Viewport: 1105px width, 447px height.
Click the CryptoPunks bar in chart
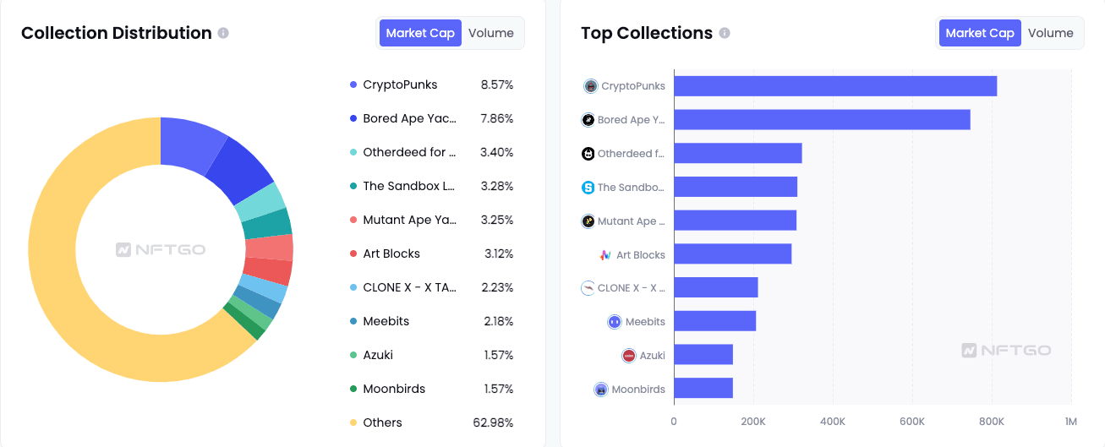point(834,86)
